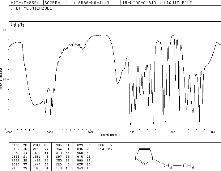Select peak table entry 908

[80, 160]
